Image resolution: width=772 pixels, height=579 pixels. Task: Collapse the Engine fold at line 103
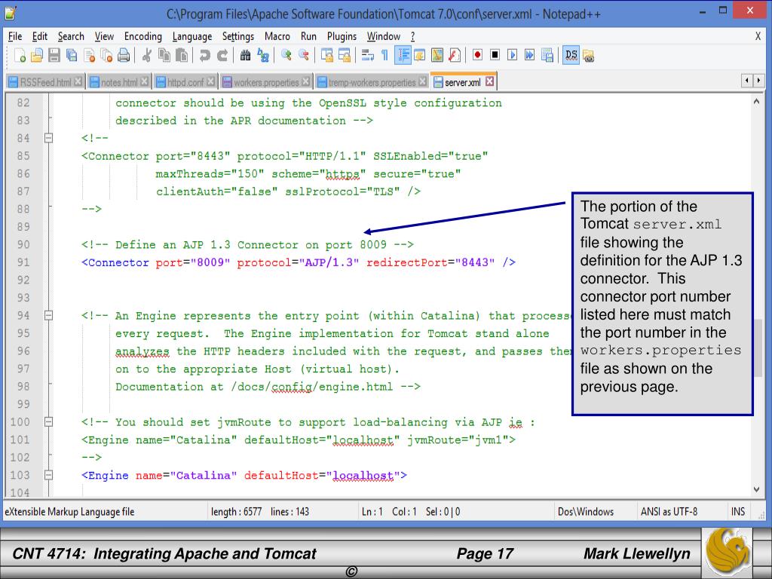[48, 475]
